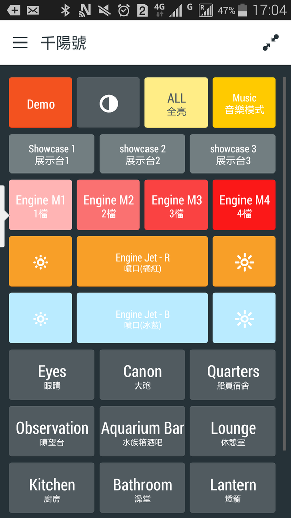Tap the dim sun icon on orange row
The height and width of the screenshot is (518, 291).
(x=40, y=262)
